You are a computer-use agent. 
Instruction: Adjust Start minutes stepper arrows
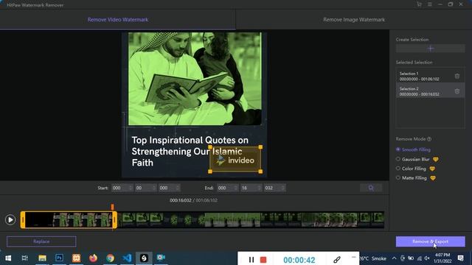154,188
